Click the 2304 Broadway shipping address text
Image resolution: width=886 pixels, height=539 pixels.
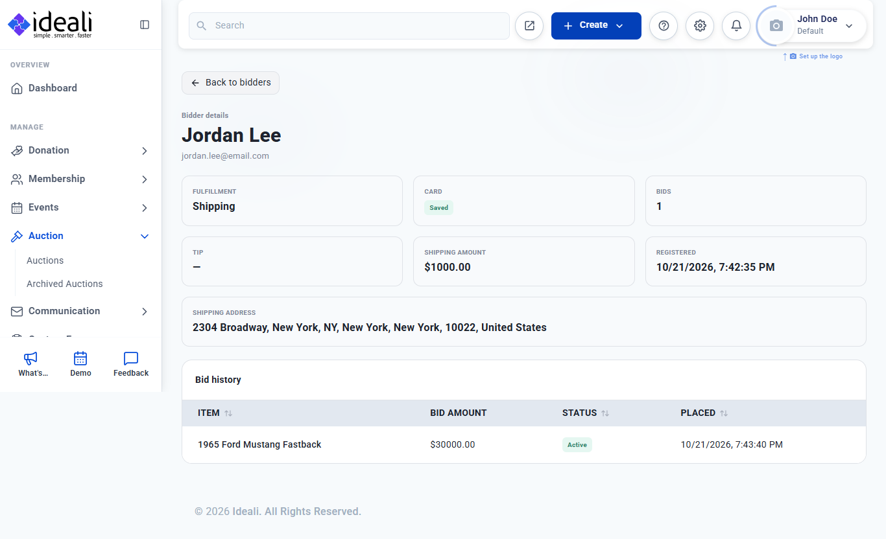pos(370,328)
